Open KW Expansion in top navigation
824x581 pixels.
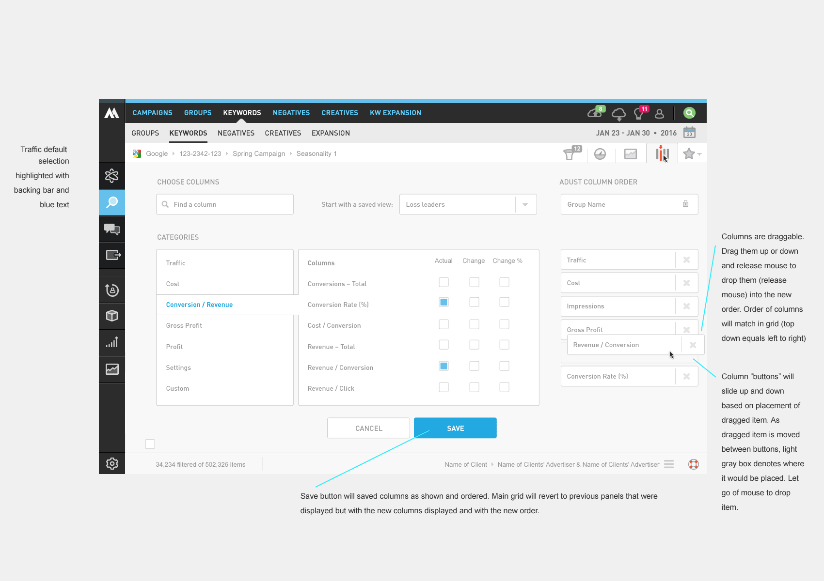click(395, 113)
